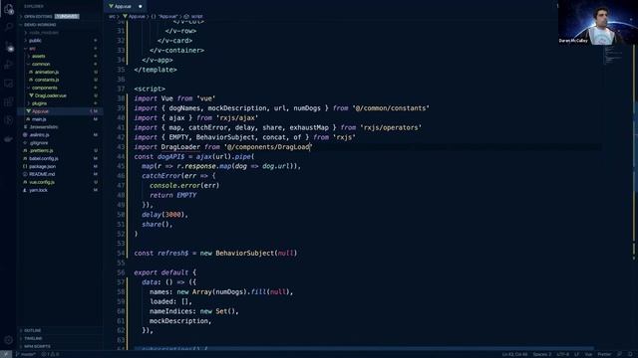Open babel.config.js in the explorer
The image size is (638, 358).
(x=44, y=158)
